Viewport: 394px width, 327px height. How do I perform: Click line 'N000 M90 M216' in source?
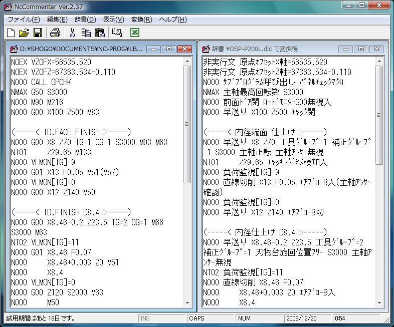pos(37,102)
